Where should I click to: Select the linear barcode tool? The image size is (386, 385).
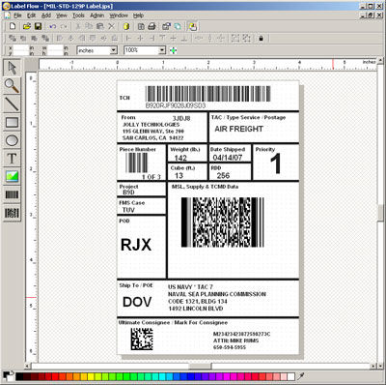pos(12,194)
